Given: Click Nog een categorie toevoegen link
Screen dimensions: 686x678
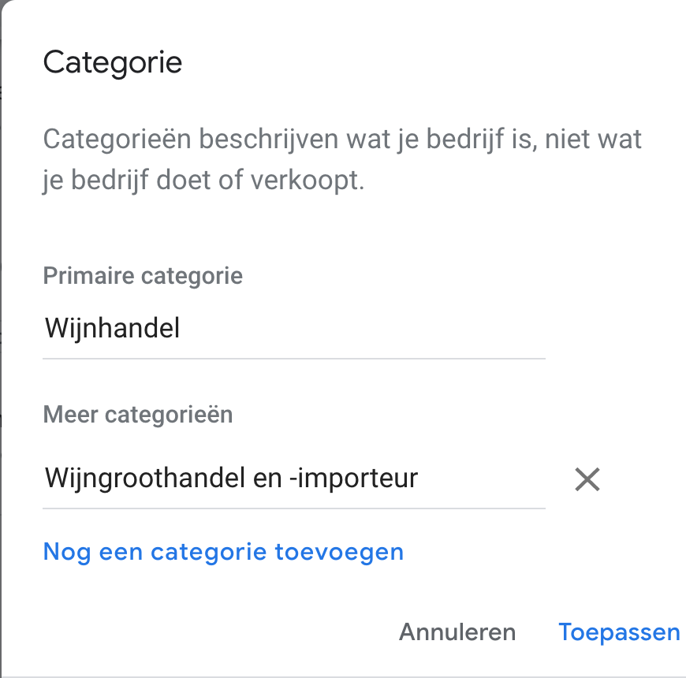Looking at the screenshot, I should (x=223, y=551).
